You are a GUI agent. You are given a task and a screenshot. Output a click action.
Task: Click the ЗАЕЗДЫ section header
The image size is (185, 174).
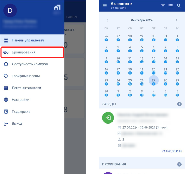142,104
